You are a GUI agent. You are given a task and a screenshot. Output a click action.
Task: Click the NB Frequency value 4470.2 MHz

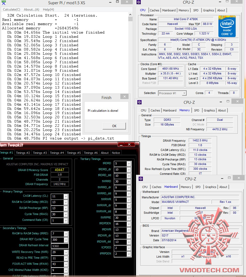click(220, 129)
